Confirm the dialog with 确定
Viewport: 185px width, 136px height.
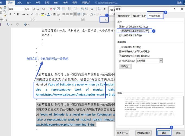coord(164,133)
